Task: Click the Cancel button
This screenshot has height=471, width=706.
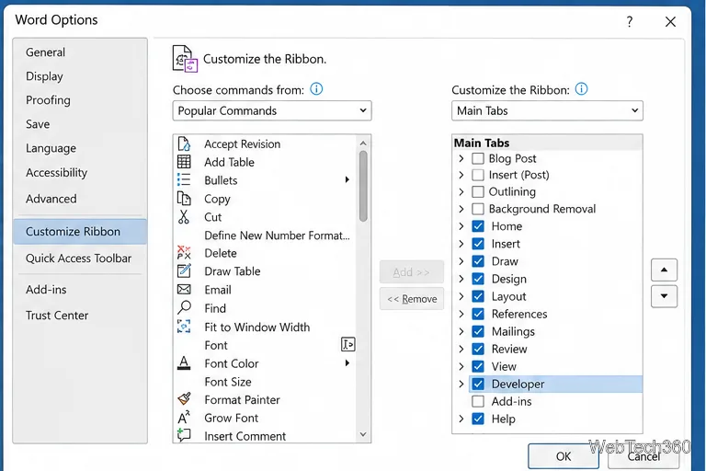Action: (643, 456)
